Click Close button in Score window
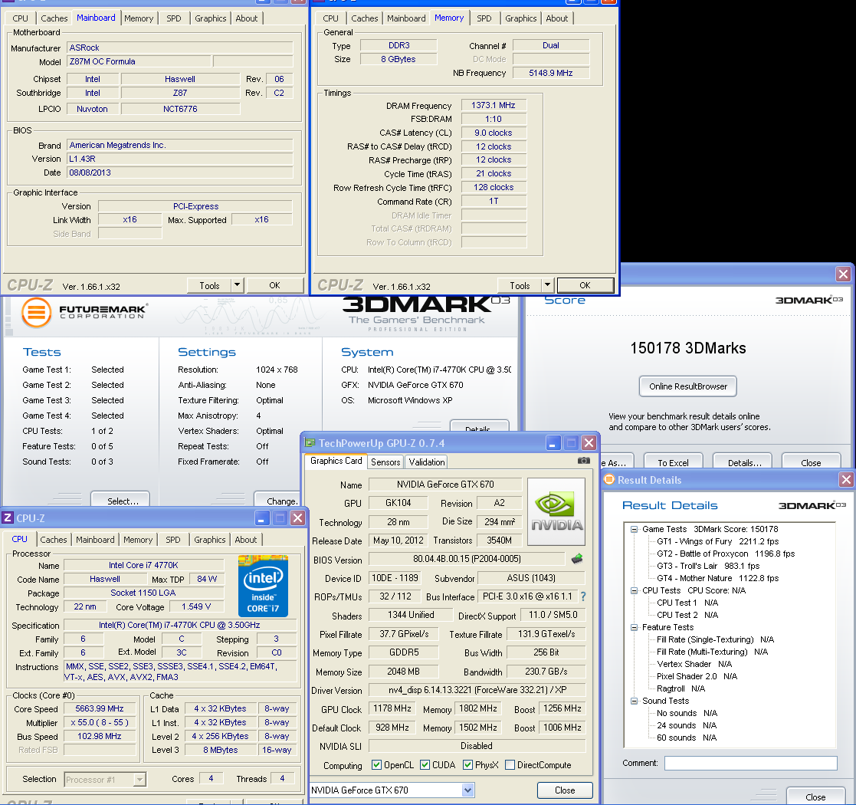 (811, 462)
